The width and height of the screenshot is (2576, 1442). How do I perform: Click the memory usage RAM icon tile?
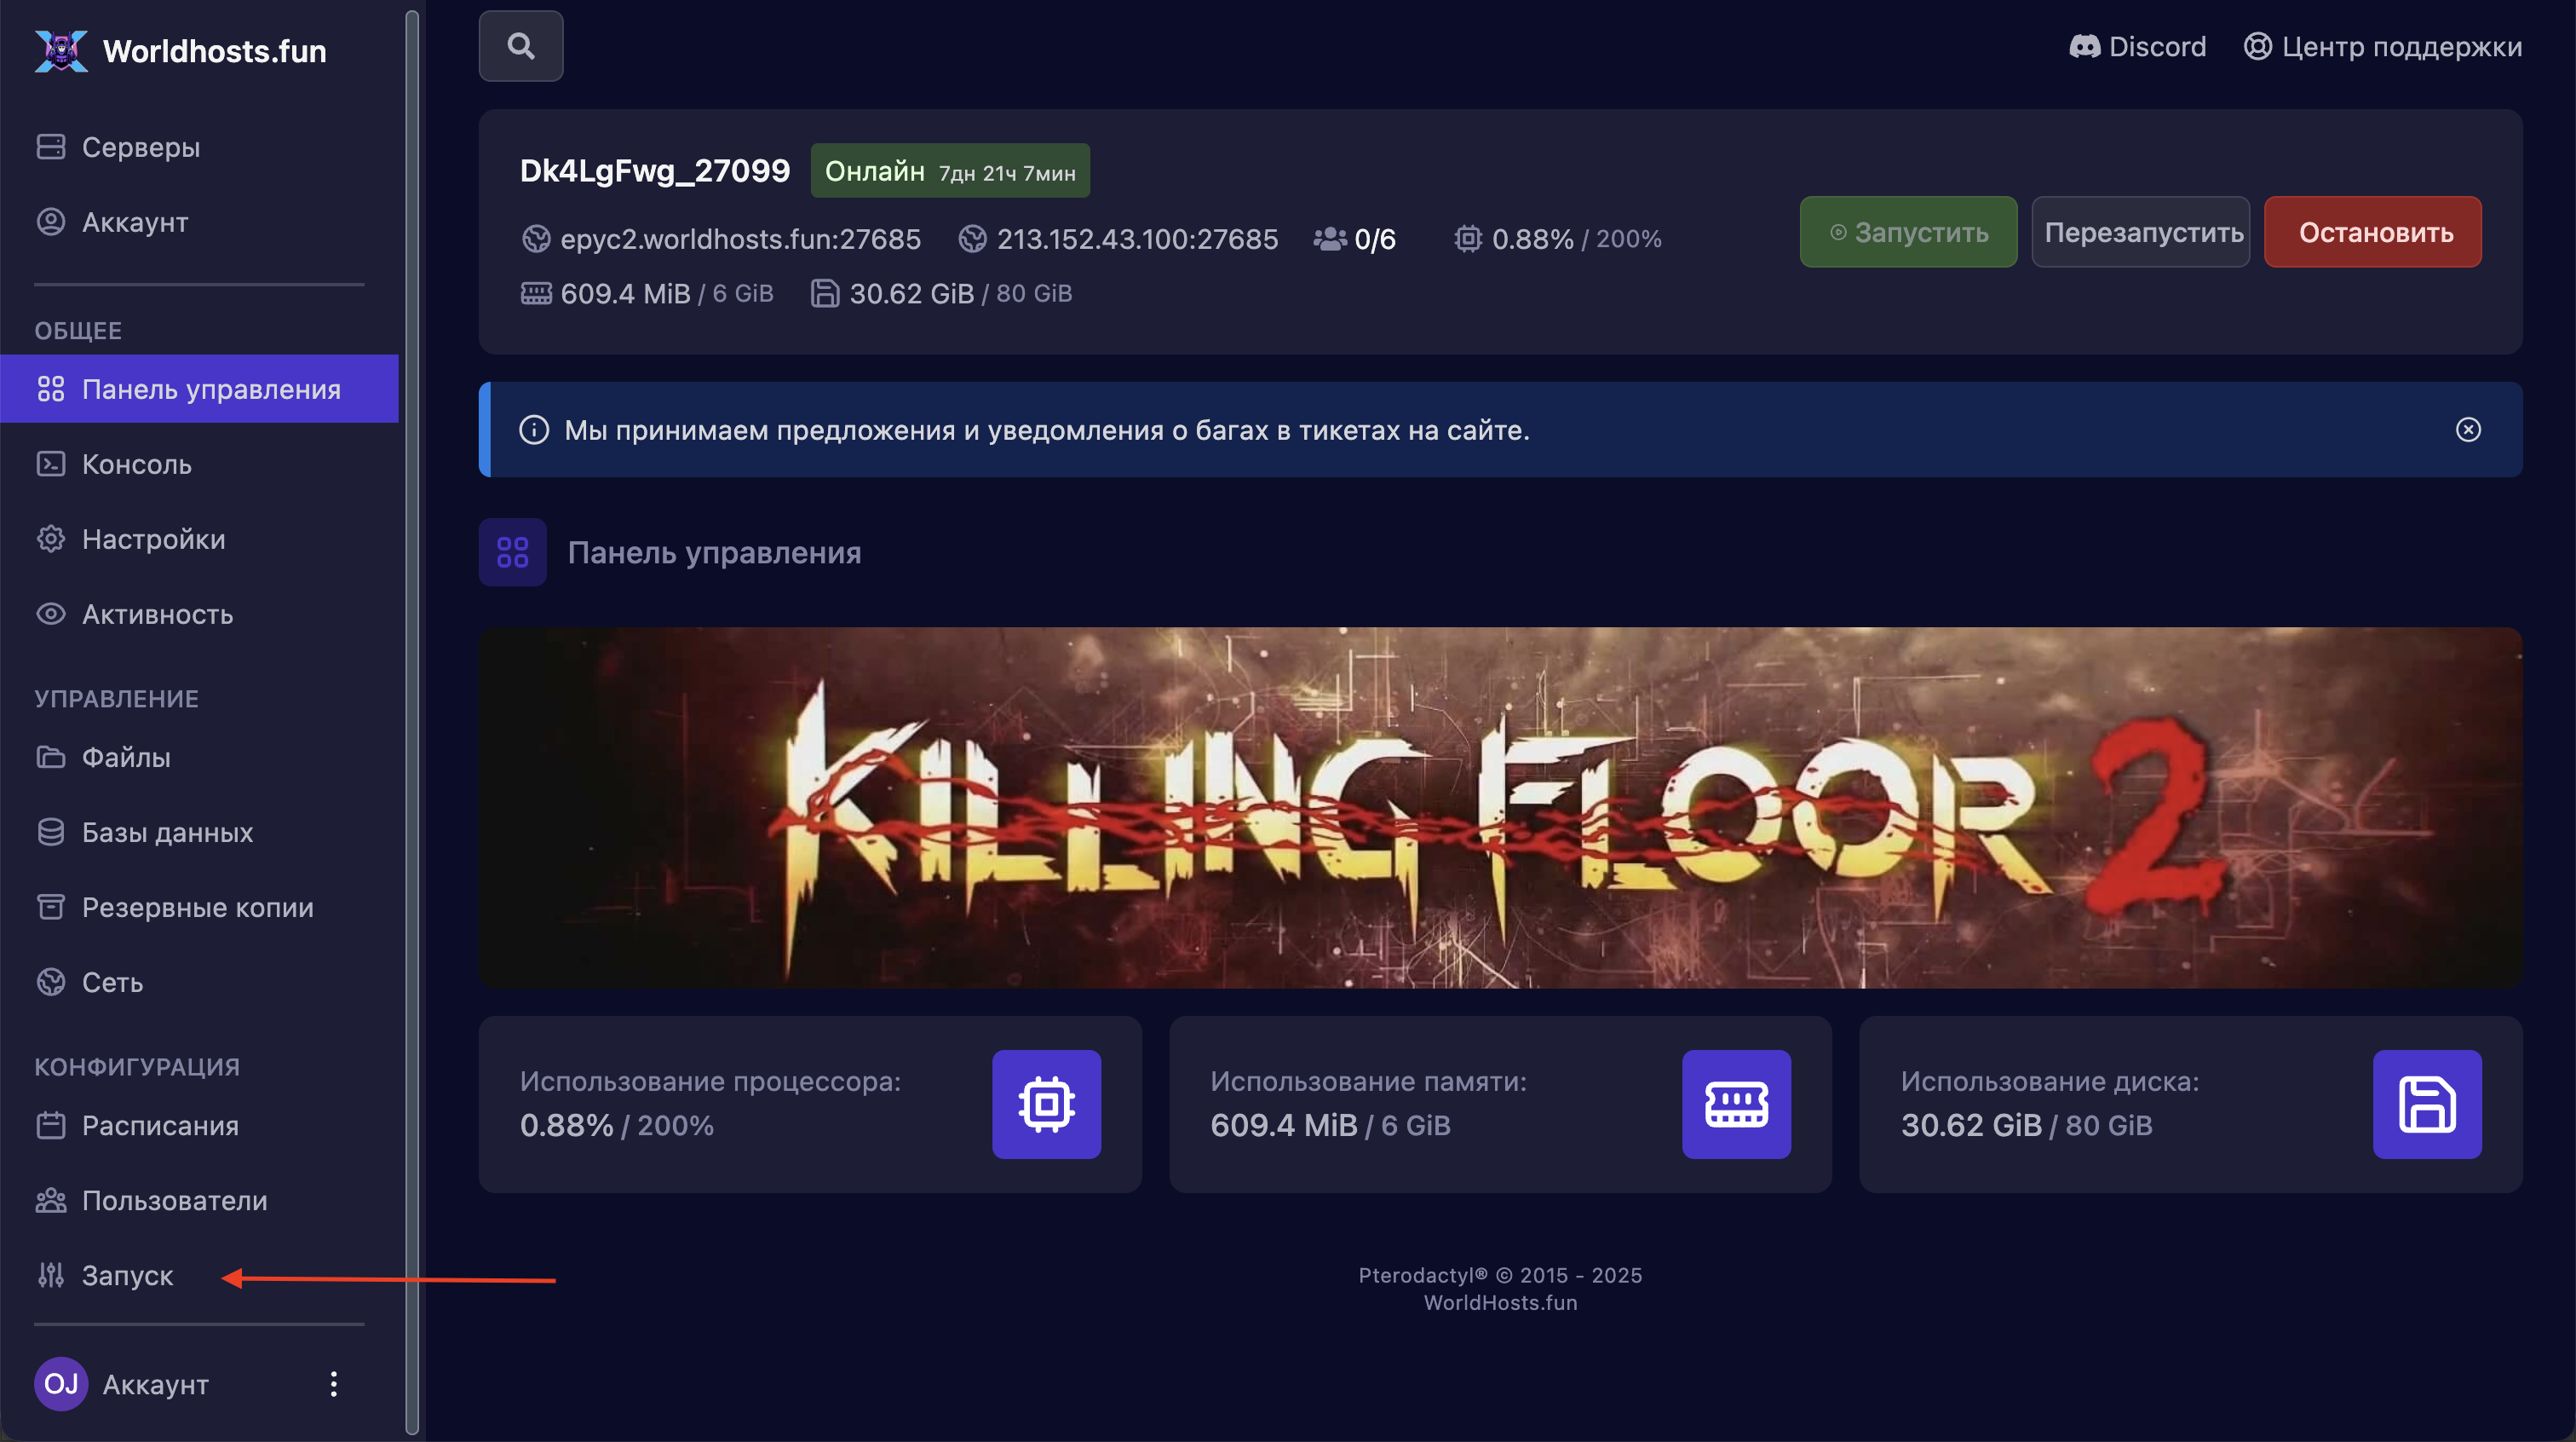pyautogui.click(x=1736, y=1104)
